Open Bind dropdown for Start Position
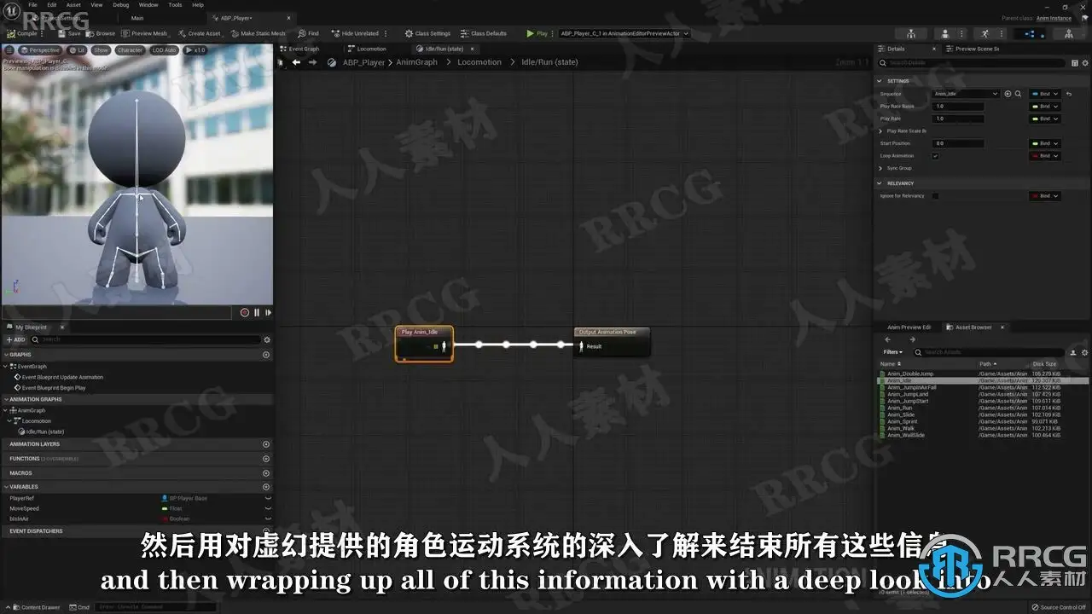The height and width of the screenshot is (614, 1092). (1045, 143)
